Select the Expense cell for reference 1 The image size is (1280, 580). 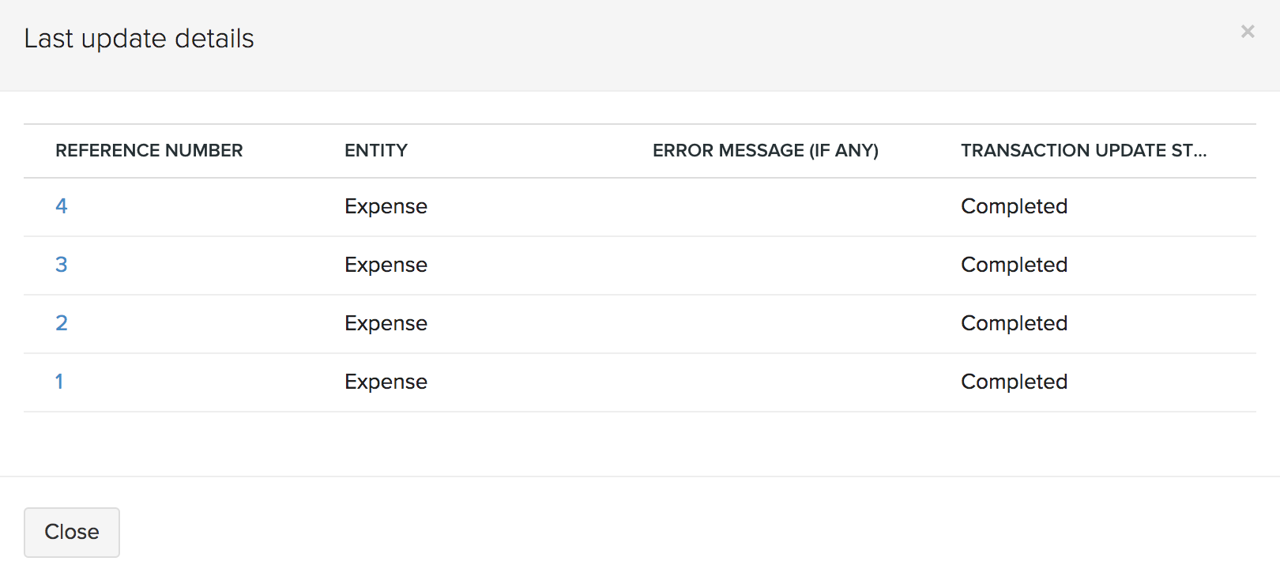tap(386, 382)
